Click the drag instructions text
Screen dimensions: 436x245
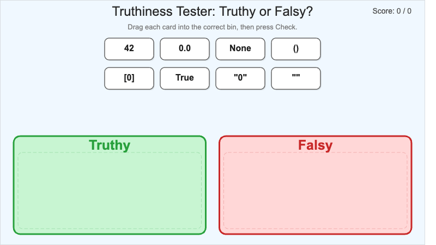212,27
